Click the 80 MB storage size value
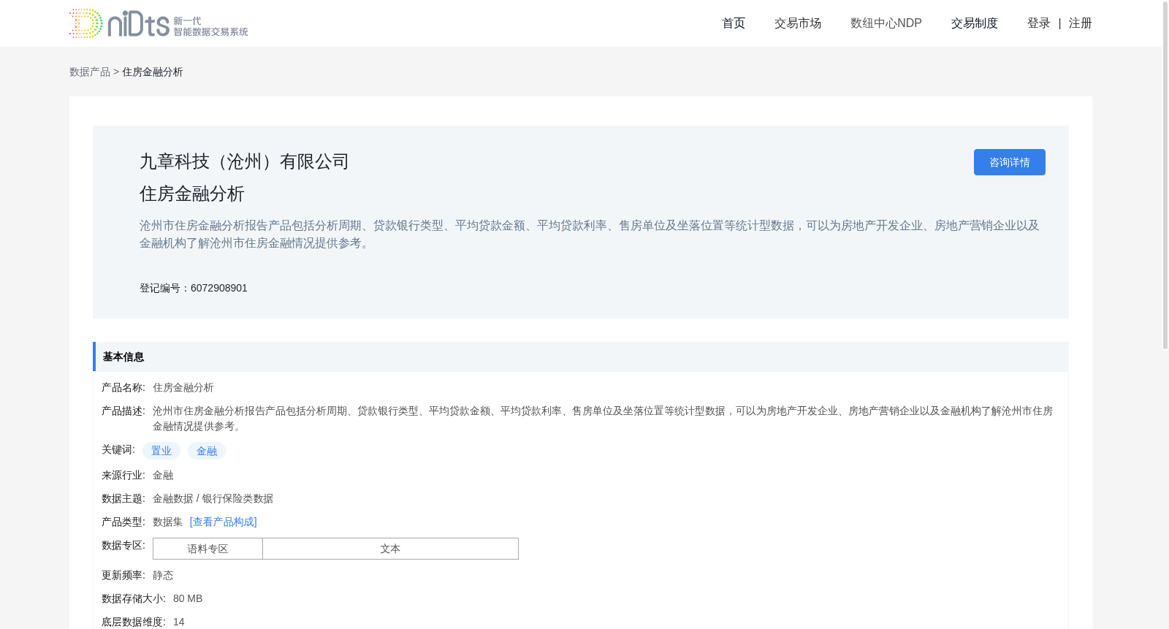The height and width of the screenshot is (629, 1169). click(x=188, y=598)
